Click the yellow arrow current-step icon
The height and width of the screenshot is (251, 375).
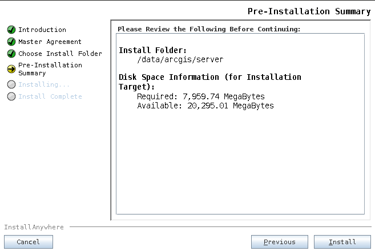(x=11, y=69)
